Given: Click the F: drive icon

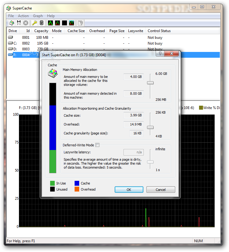Looking at the screenshot, I should pos(10,55).
